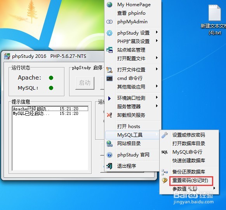Screen dimensions: 226x210
Task: Click the SQL icon beside MySQL命令行
Action: 165,152
